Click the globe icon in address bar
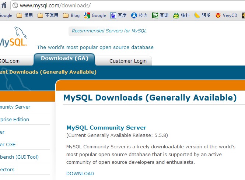 15,6
